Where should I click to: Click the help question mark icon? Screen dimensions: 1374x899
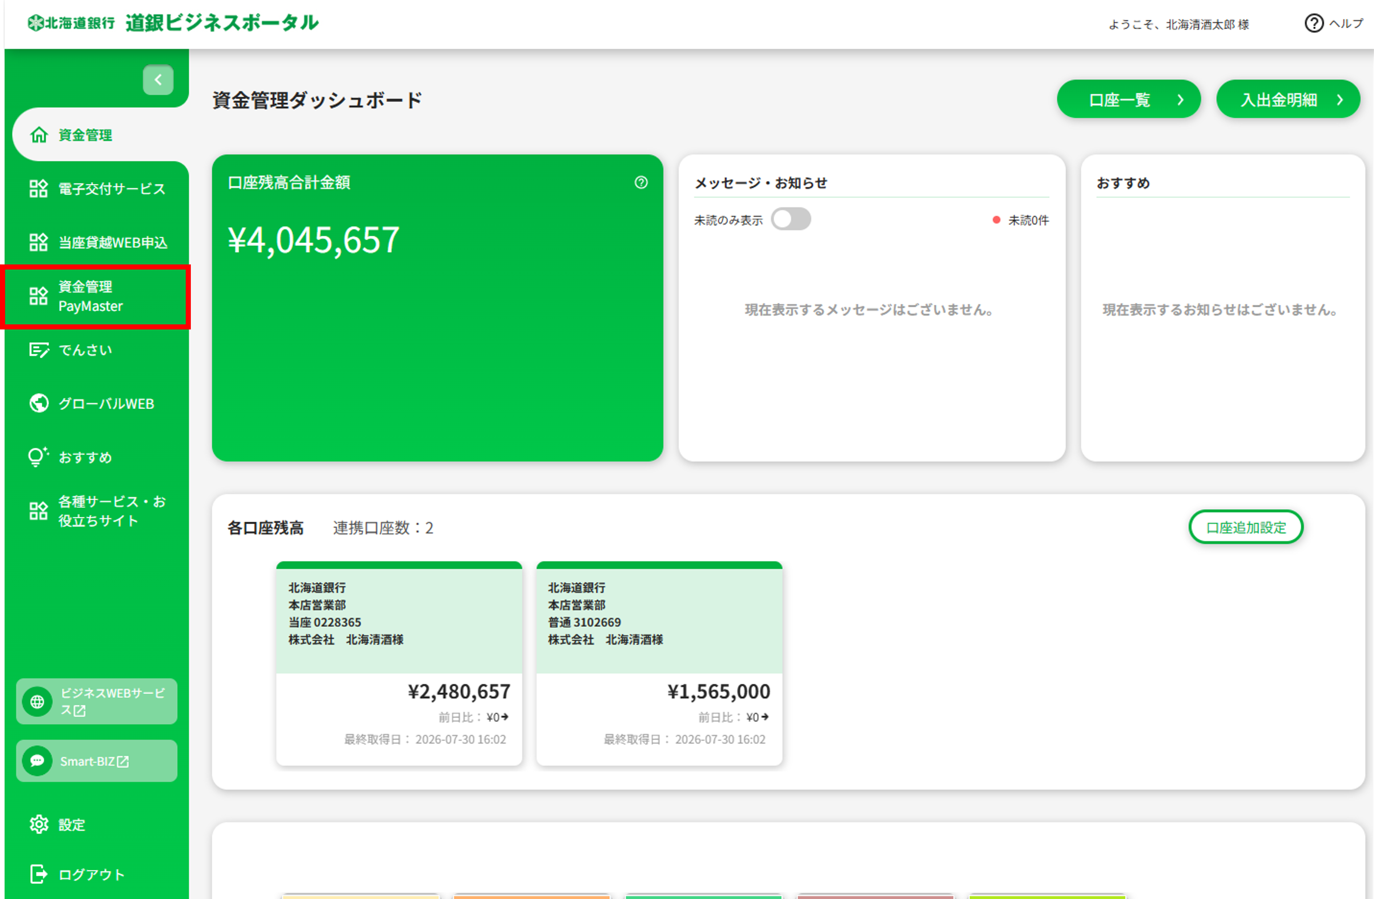click(x=1314, y=23)
